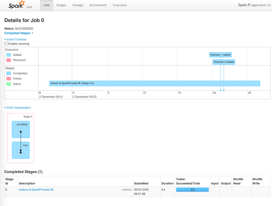Click the reduce Stage 0.0 timeline bar
The width and height of the screenshot is (272, 206).
coord(155,83)
